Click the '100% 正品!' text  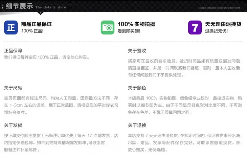[32, 31]
